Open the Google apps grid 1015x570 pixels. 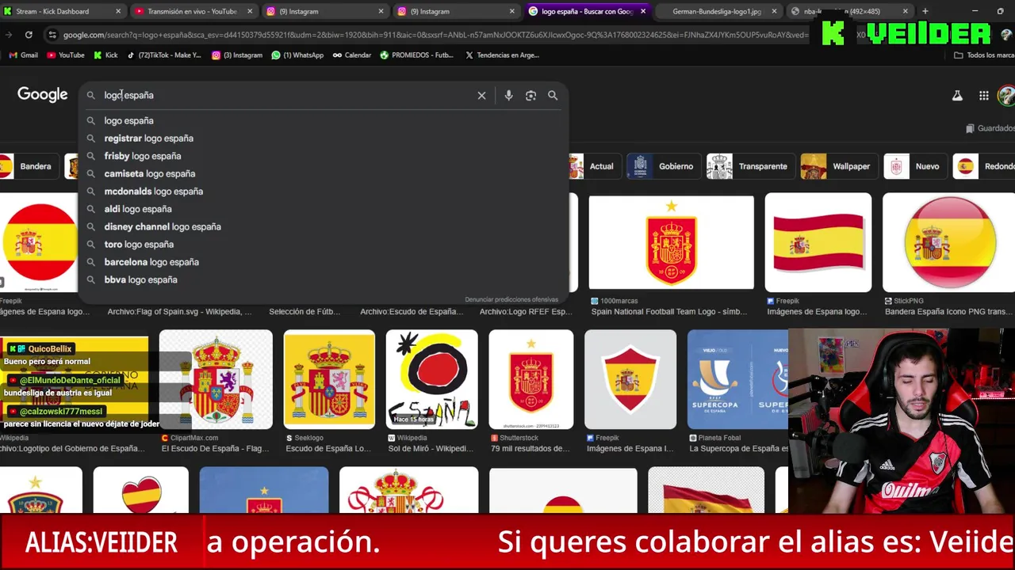coord(983,95)
